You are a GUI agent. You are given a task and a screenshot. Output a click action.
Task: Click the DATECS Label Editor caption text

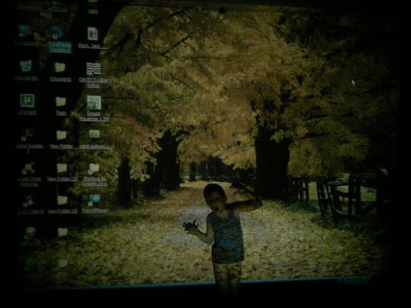click(x=94, y=83)
